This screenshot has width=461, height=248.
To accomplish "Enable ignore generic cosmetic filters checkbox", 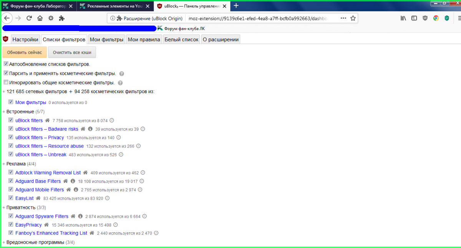I will (6, 82).
